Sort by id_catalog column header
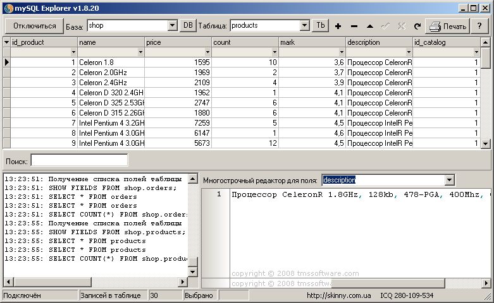This screenshot has width=494, height=303. pyautogui.click(x=447, y=42)
